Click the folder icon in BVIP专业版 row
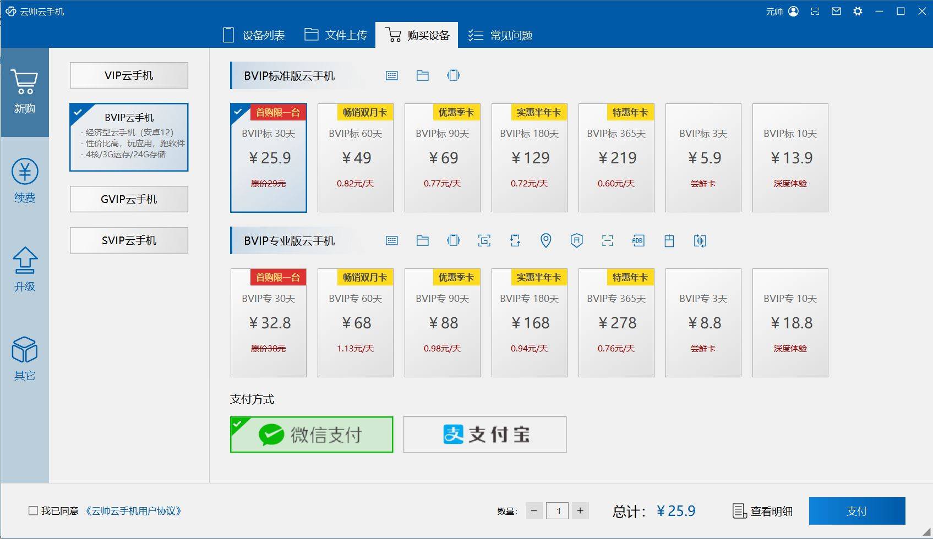Image resolution: width=933 pixels, height=539 pixels. (x=423, y=240)
